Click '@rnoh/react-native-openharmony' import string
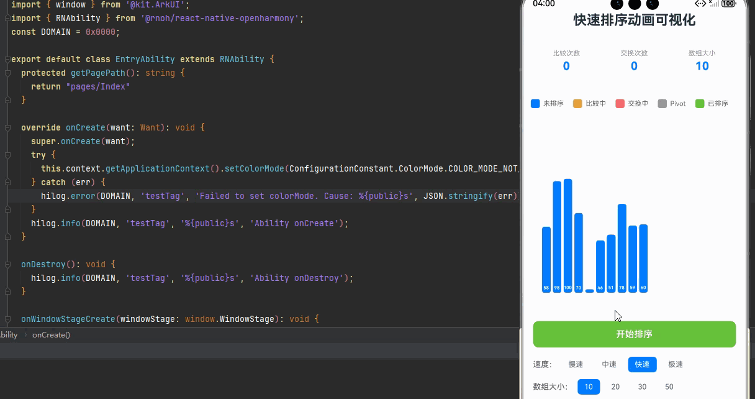The image size is (755, 399). pos(221,18)
